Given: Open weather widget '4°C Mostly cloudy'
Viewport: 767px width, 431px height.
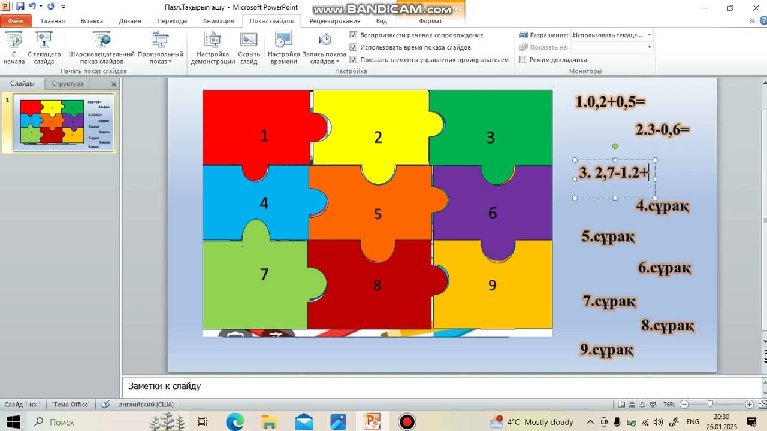Looking at the screenshot, I should point(532,422).
